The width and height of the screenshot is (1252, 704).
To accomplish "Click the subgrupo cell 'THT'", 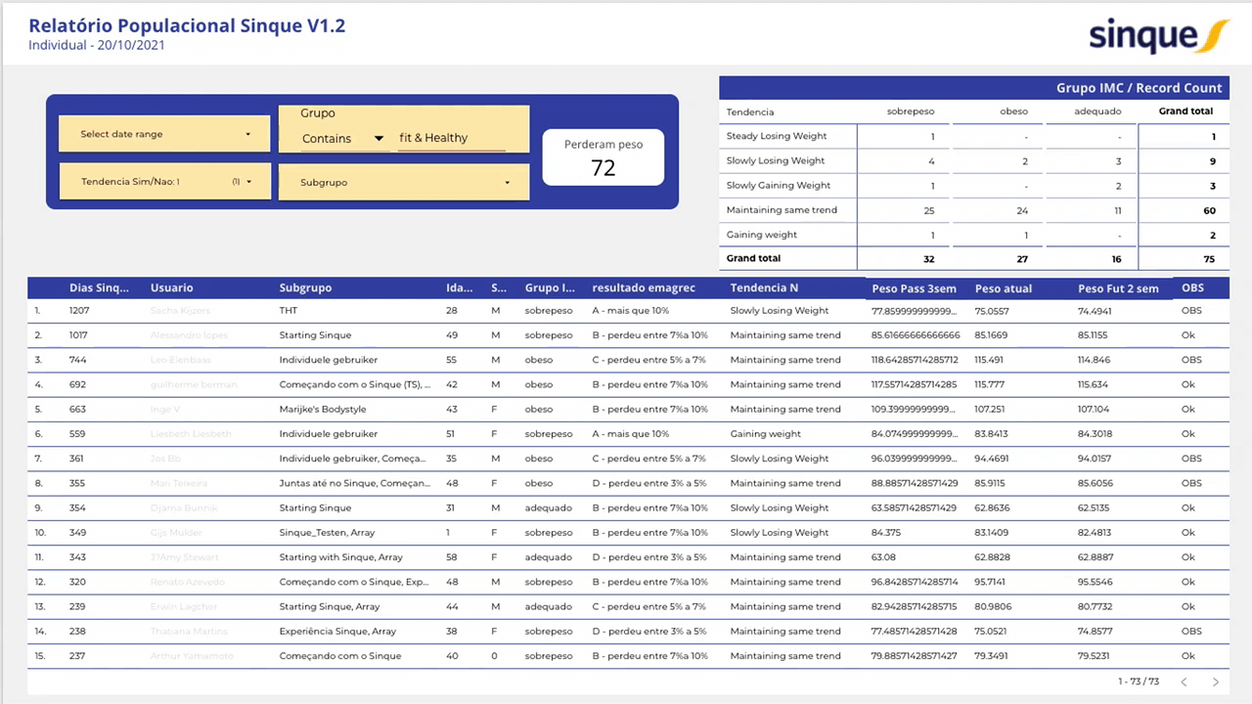I will click(289, 310).
